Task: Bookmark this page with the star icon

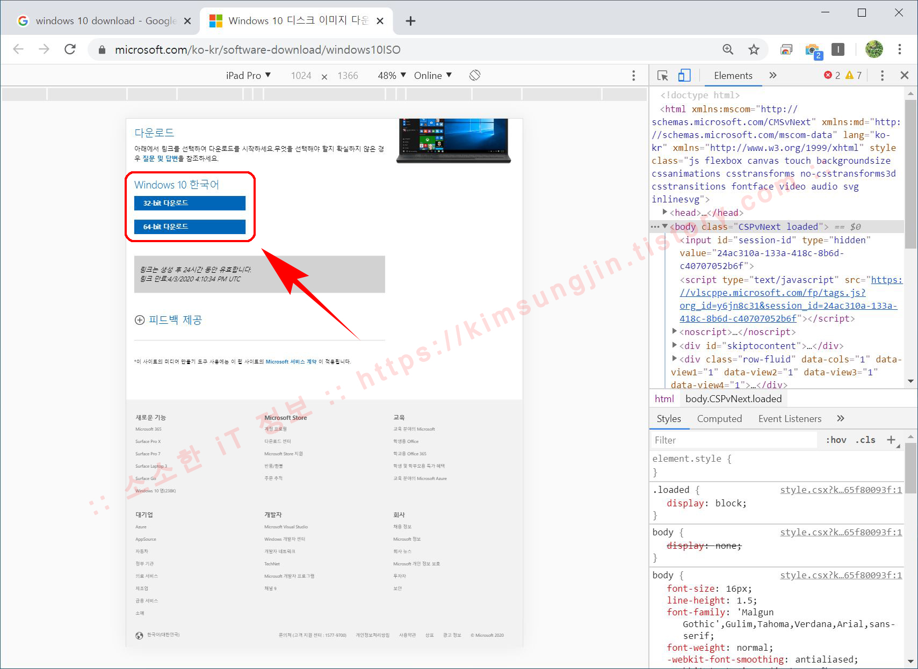Action: tap(754, 49)
